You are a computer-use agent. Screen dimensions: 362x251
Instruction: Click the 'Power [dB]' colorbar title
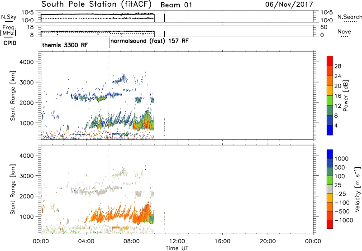click(345, 96)
